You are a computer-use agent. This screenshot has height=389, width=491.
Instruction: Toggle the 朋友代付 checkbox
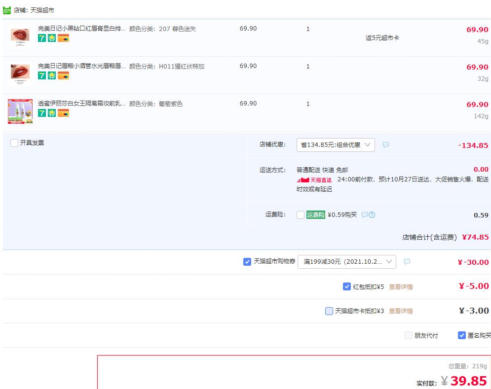click(408, 335)
